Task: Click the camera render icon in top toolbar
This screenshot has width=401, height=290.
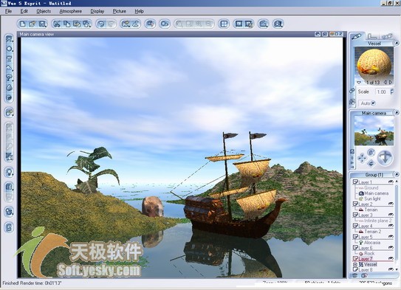Action: coord(278,24)
